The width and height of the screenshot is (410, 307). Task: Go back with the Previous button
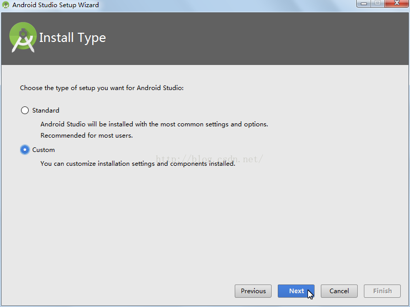(253, 291)
